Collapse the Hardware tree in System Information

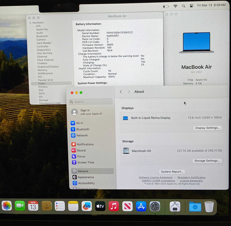coord(30,23)
